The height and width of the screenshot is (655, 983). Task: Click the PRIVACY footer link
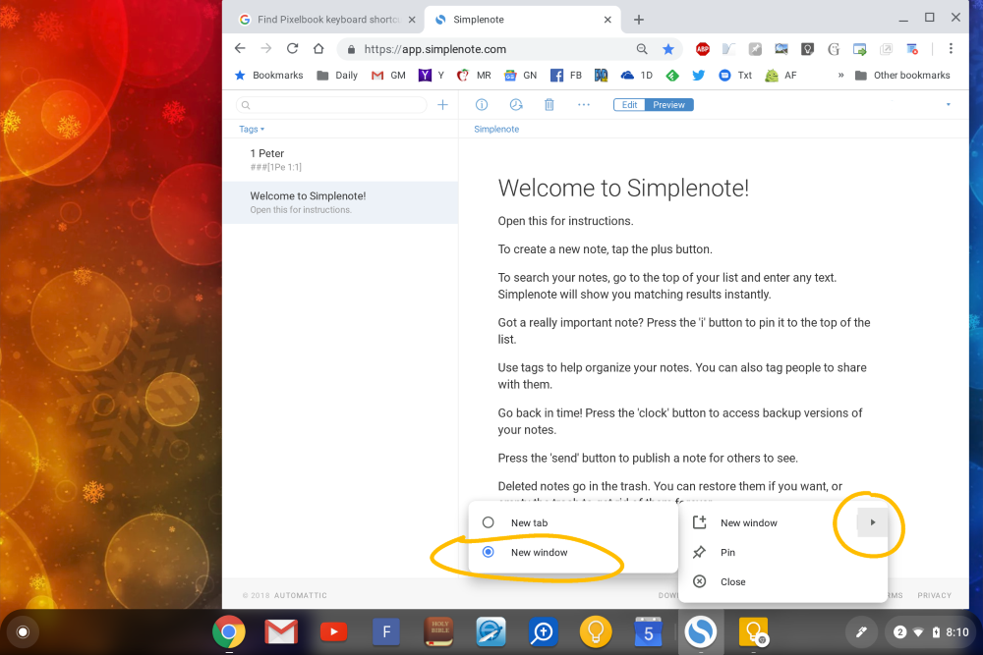coord(934,595)
